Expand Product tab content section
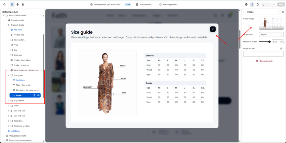 (4, 136)
